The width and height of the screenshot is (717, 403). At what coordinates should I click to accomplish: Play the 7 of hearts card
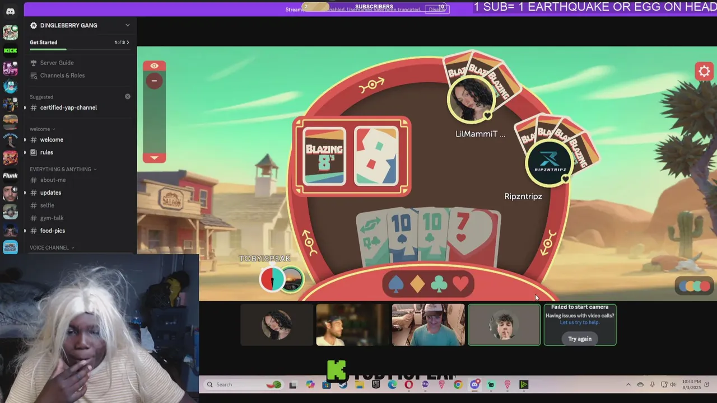(475, 238)
